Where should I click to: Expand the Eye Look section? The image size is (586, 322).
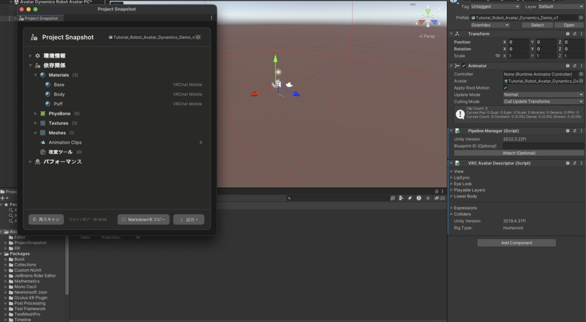(452, 184)
